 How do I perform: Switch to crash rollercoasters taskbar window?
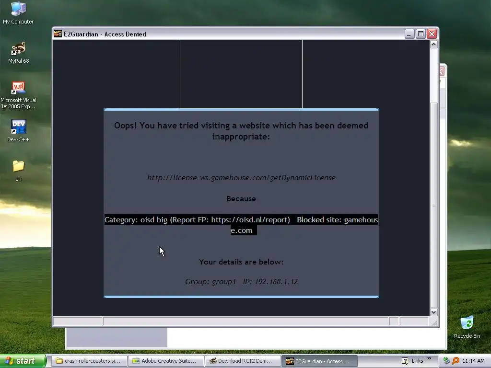[89, 361]
